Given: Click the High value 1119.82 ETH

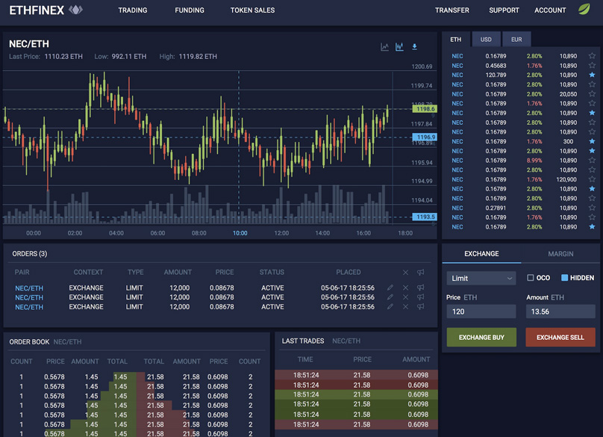Looking at the screenshot, I should (x=198, y=57).
